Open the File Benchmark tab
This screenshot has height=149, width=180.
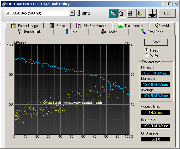click(92, 25)
